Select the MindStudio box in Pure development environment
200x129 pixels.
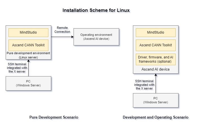pos(28,32)
